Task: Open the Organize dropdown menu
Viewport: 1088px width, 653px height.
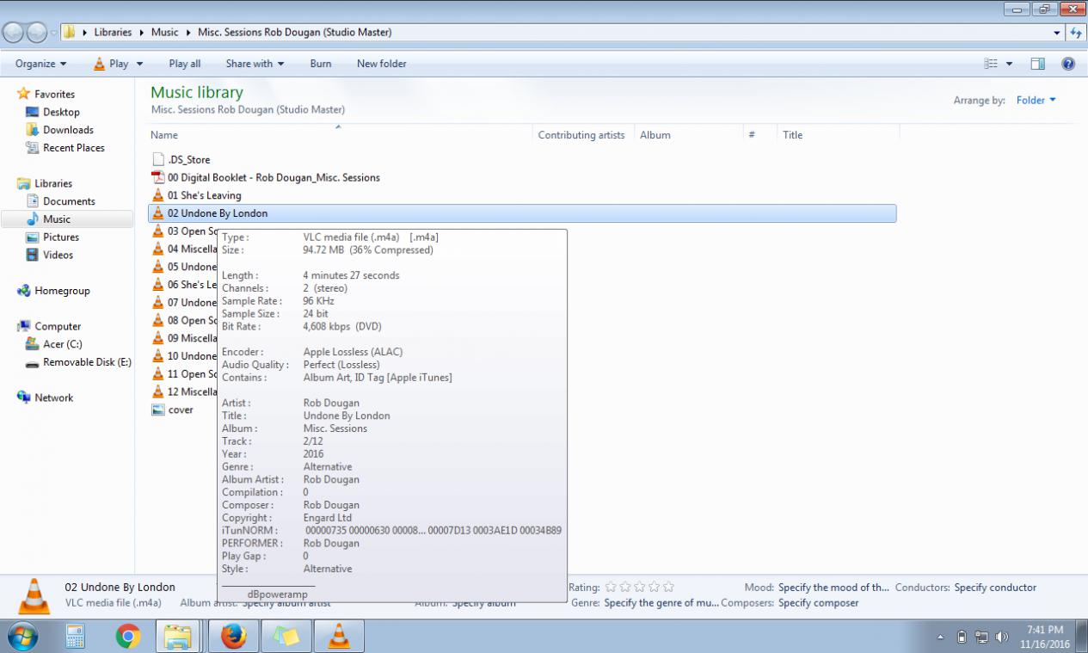Action: point(40,64)
